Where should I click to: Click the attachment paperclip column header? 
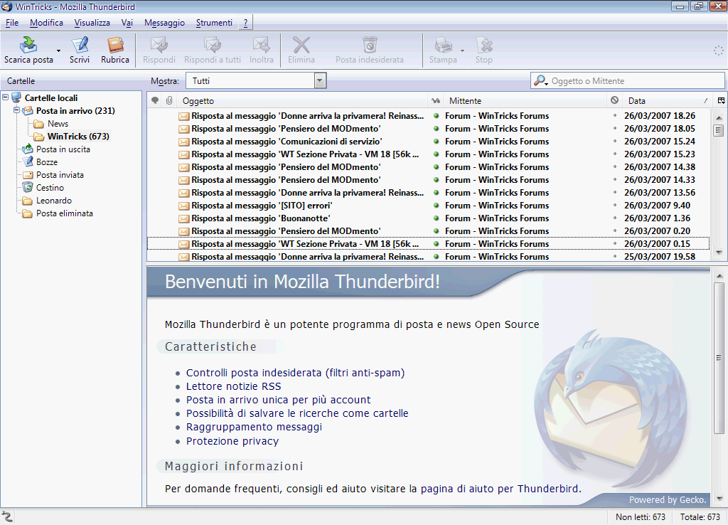click(x=169, y=100)
